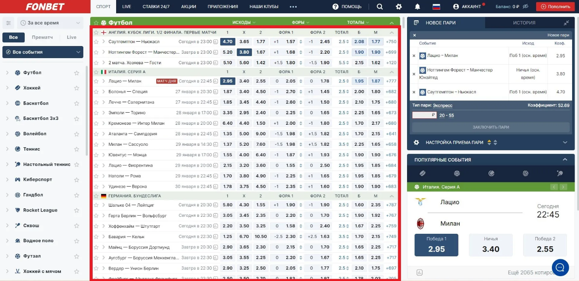The width and height of the screenshot is (579, 281).
Task: Click the filter sliders icon in sidebar
Action: click(8, 23)
